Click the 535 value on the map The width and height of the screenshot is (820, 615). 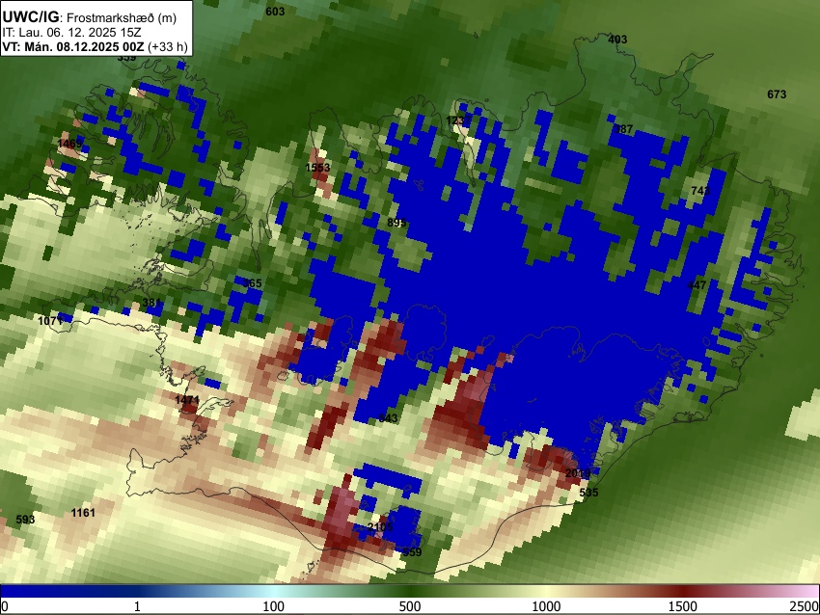click(x=588, y=493)
